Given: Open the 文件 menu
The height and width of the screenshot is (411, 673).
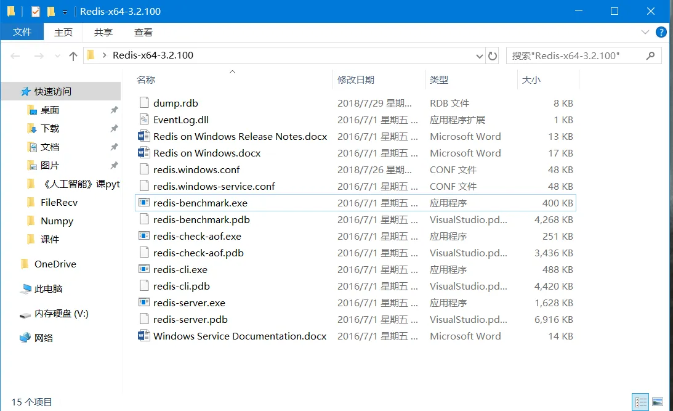Looking at the screenshot, I should click(22, 32).
